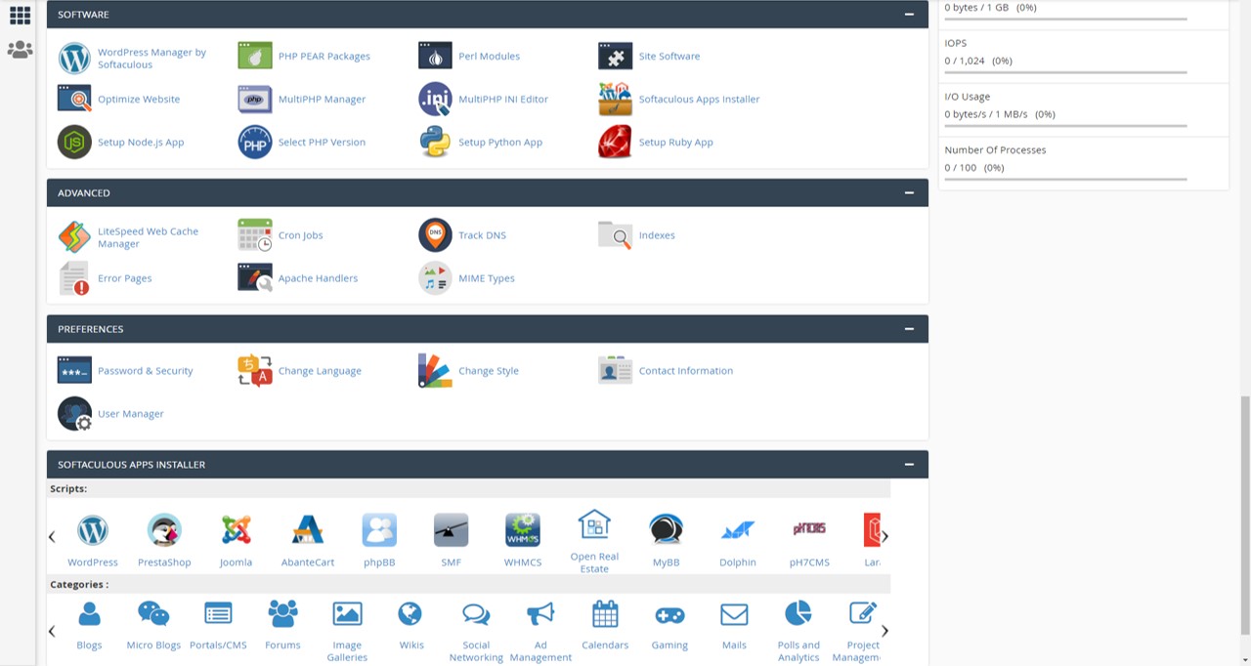The image size is (1251, 666).
Task: Select the Forums category icon
Action: [282, 614]
